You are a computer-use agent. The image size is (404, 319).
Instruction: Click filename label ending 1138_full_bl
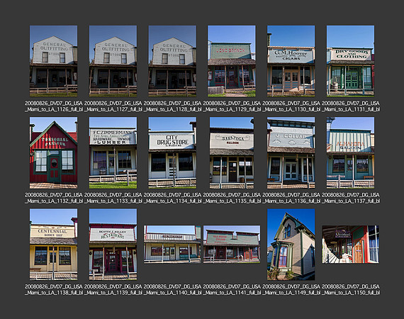point(54,290)
